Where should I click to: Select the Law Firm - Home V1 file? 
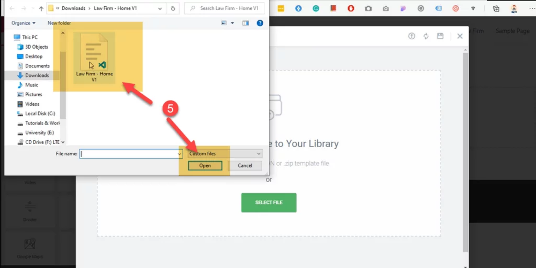pyautogui.click(x=94, y=58)
